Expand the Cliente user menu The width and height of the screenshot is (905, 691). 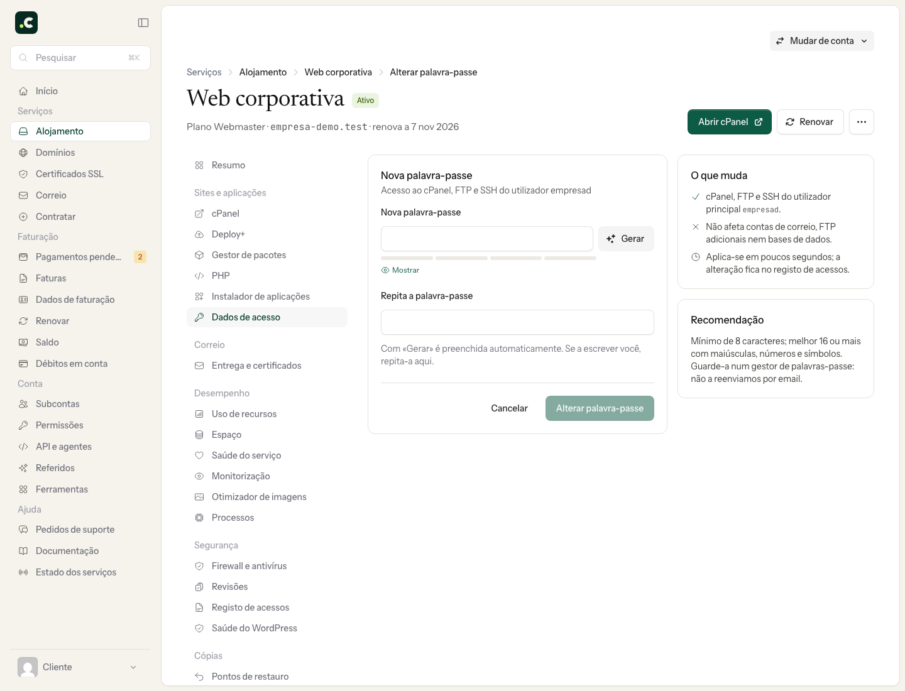coord(80,667)
